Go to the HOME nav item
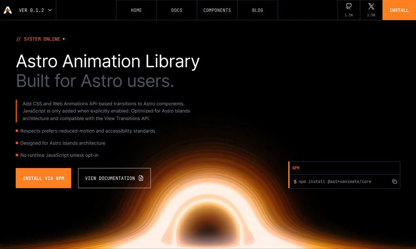The width and height of the screenshot is (416, 249). point(136,10)
